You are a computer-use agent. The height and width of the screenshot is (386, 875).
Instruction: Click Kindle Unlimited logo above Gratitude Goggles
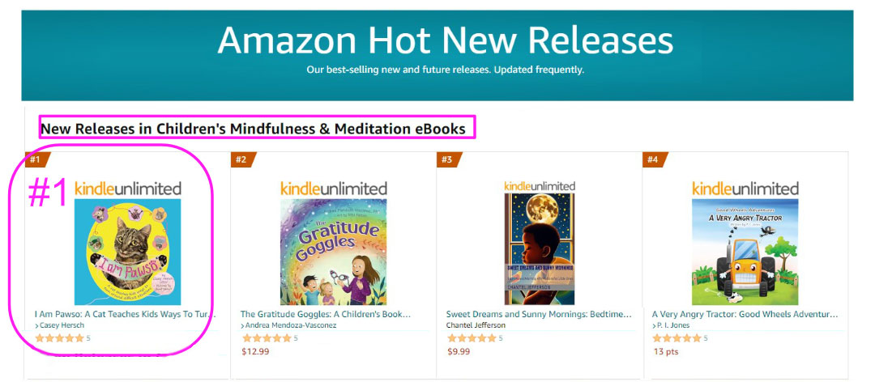[334, 189]
